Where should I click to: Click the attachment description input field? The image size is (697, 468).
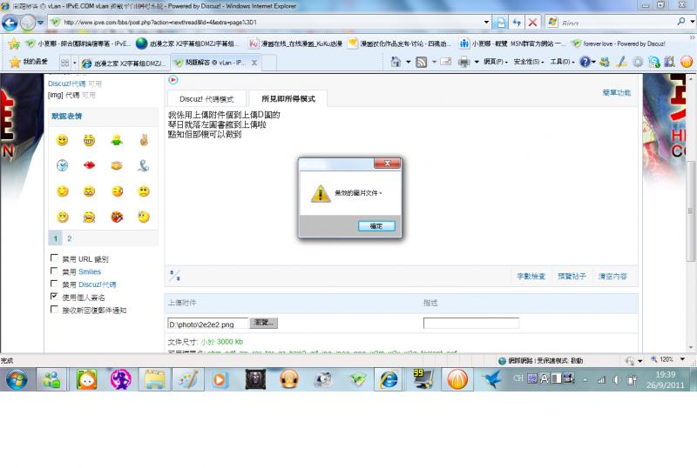[x=471, y=323]
